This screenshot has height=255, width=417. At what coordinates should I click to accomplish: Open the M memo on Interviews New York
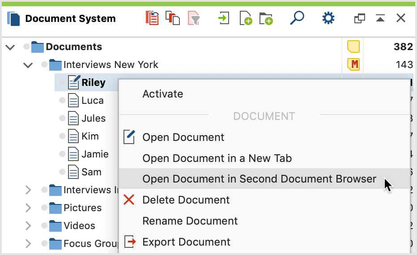click(x=353, y=64)
